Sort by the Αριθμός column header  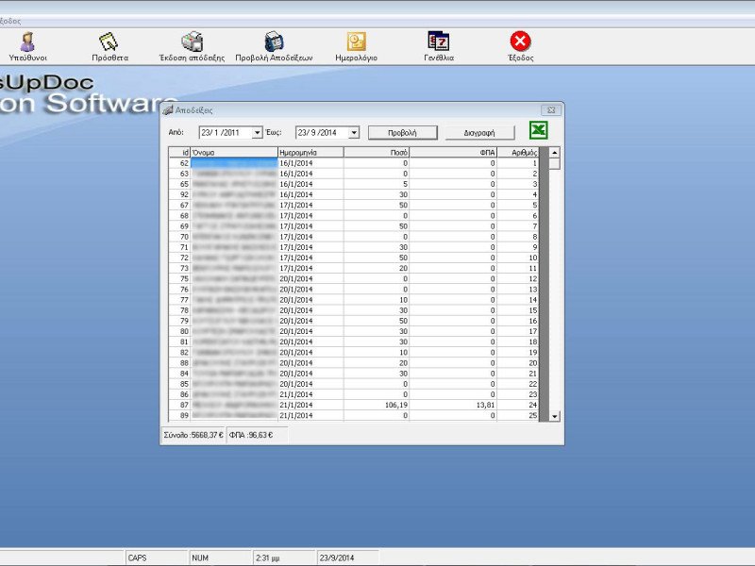click(x=518, y=152)
